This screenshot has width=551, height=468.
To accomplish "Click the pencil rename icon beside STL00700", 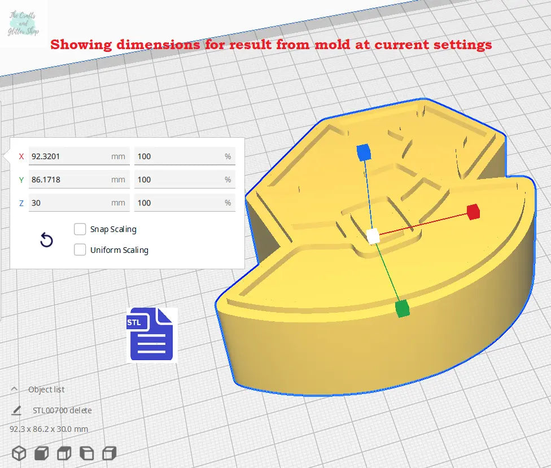I will [17, 410].
